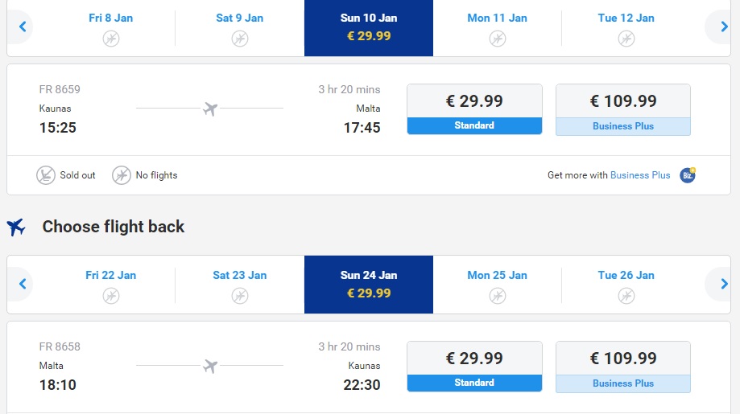740x414 pixels.
Task: Click the No flights legend icon
Action: [x=122, y=175]
